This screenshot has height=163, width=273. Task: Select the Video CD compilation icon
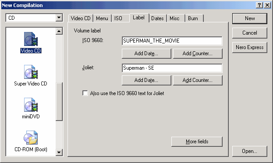[31, 39]
